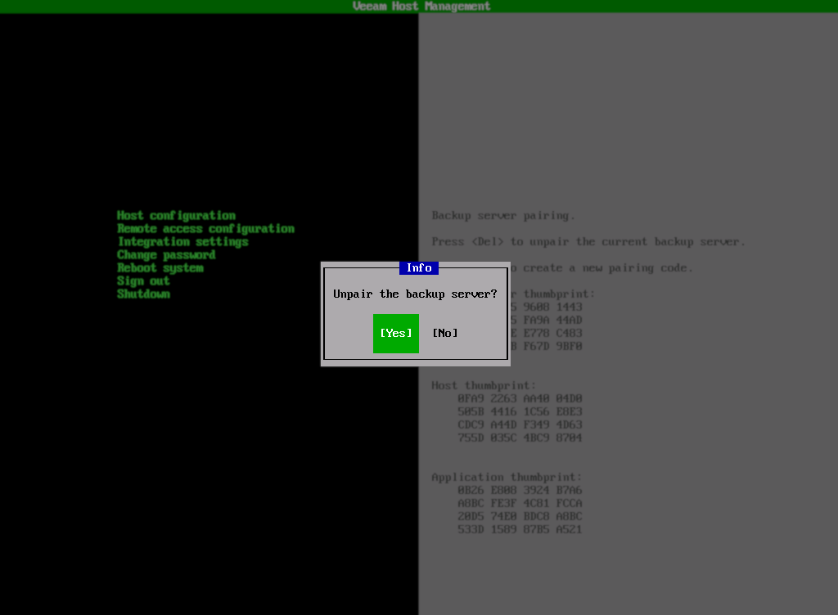Confirm unpairing by clicking [Yes]
Screen dimensions: 838x615
395,333
